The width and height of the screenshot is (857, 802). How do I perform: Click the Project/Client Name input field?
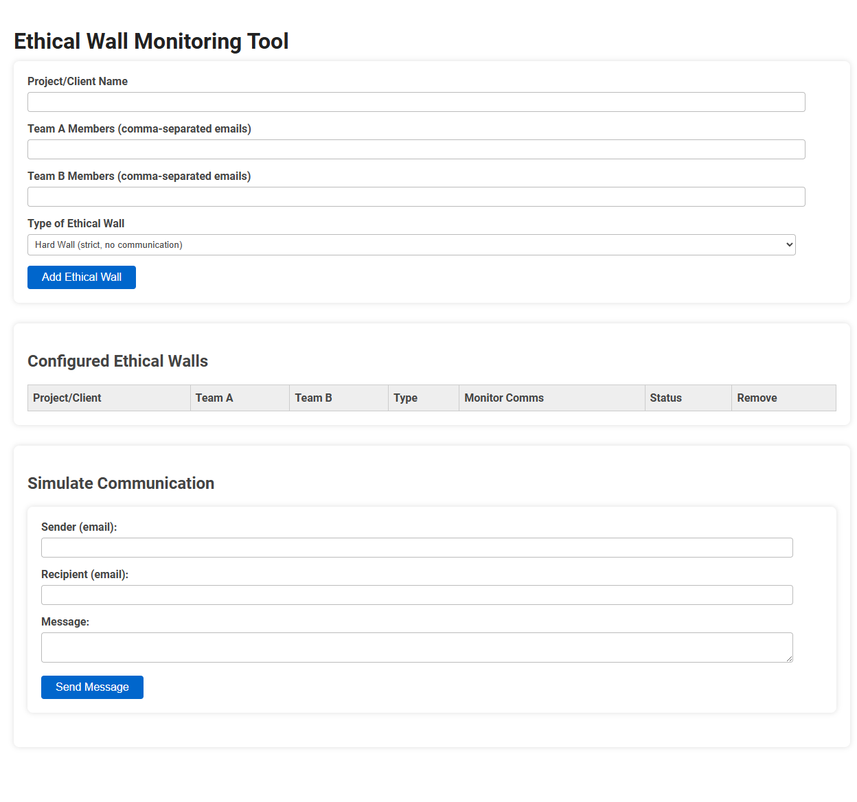(x=416, y=102)
